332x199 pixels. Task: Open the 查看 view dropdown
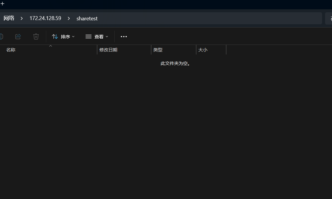coord(97,37)
